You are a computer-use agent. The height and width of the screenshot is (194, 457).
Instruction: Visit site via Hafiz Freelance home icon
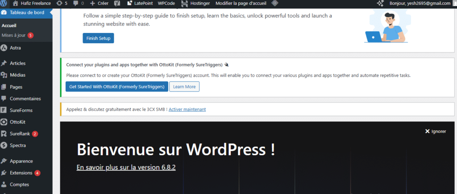(16, 4)
